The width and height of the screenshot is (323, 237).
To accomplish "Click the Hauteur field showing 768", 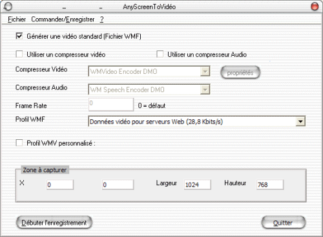I will (x=270, y=185).
